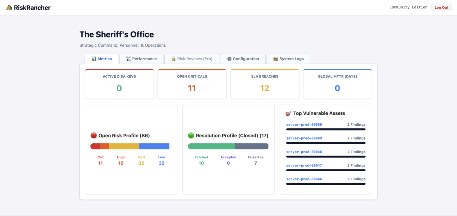Click the Patched count 10

coord(201,163)
